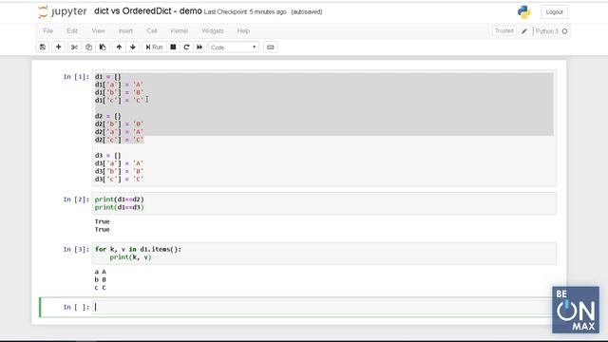Click the pencil edit mode icon
This screenshot has width=608, height=342.
tap(524, 31)
